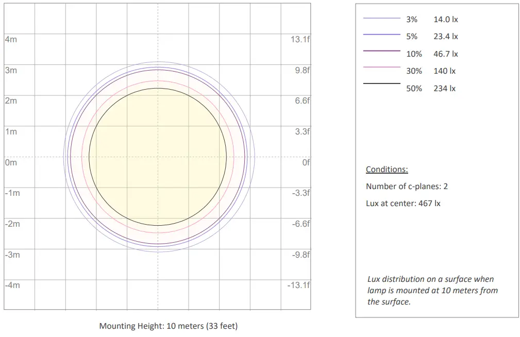The height and width of the screenshot is (337, 520).
Task: Click the 50% legend line swatch
Action: (x=382, y=83)
